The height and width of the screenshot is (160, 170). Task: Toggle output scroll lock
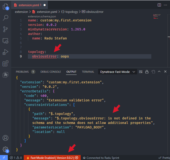(147, 72)
